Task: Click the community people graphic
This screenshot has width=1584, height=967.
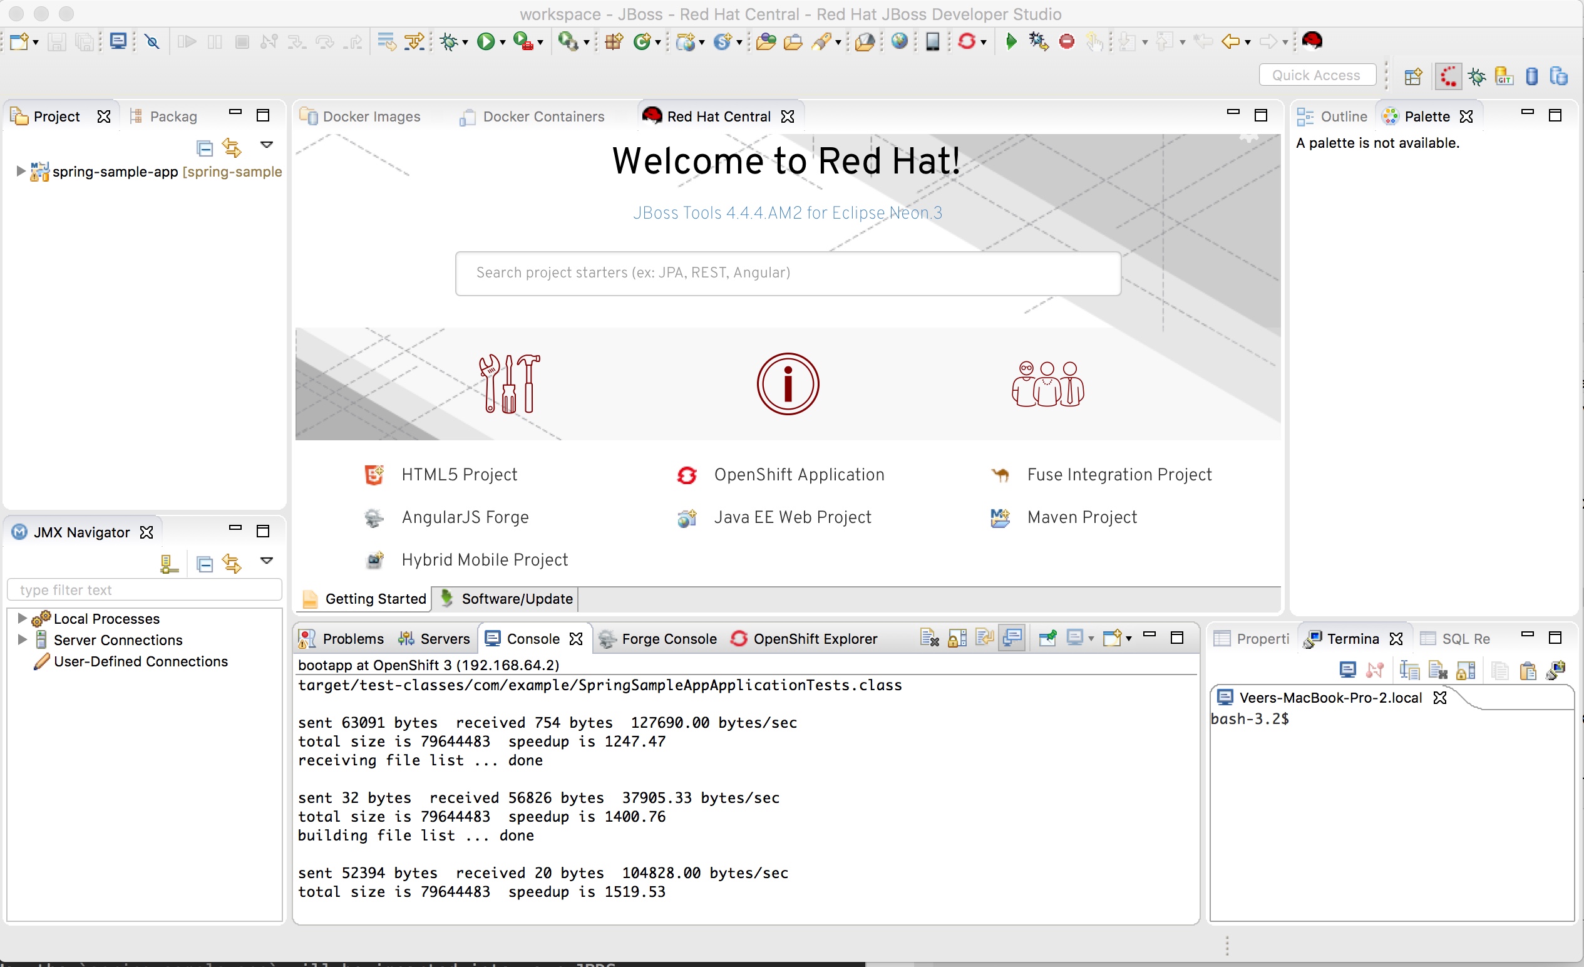Action: point(1048,384)
